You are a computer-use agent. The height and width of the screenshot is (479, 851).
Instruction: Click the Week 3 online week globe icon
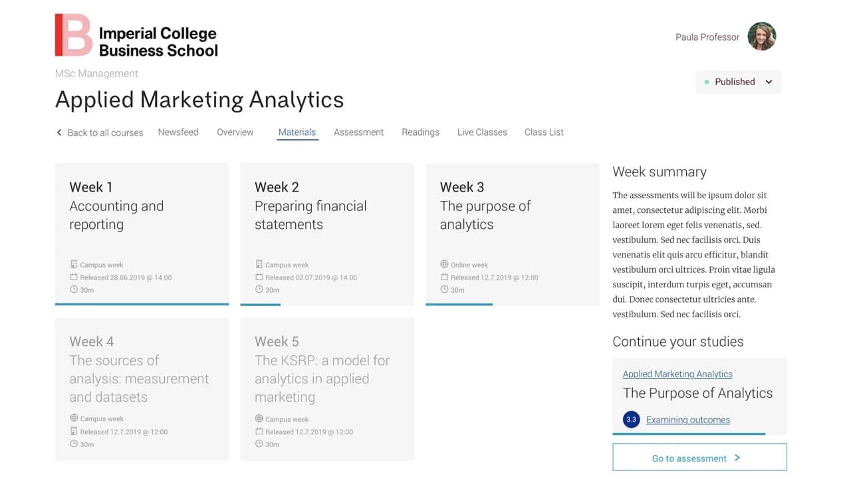point(444,264)
